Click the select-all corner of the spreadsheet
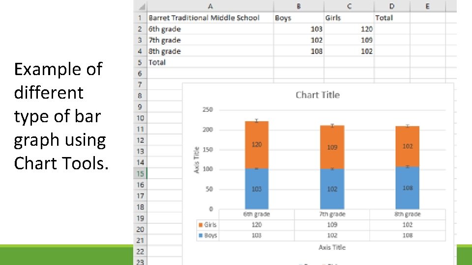Image resolution: width=472 pixels, height=265 pixels. 140,6
